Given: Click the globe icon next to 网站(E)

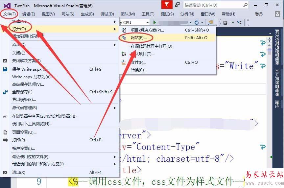Looking at the screenshot, I should pyautogui.click(x=124, y=38).
